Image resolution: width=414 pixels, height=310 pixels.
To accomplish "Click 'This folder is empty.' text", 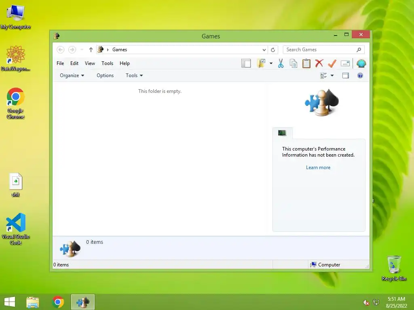I will click(x=160, y=91).
